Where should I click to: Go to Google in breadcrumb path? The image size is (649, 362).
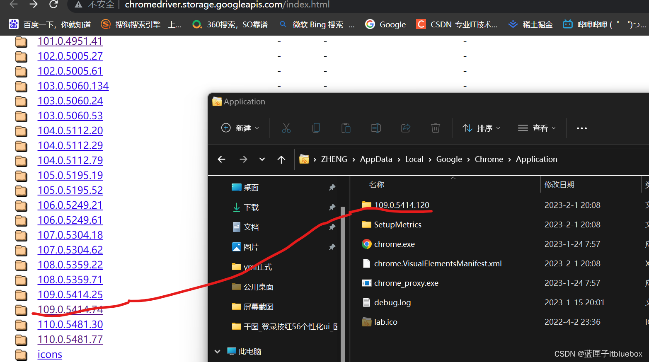[x=449, y=159]
